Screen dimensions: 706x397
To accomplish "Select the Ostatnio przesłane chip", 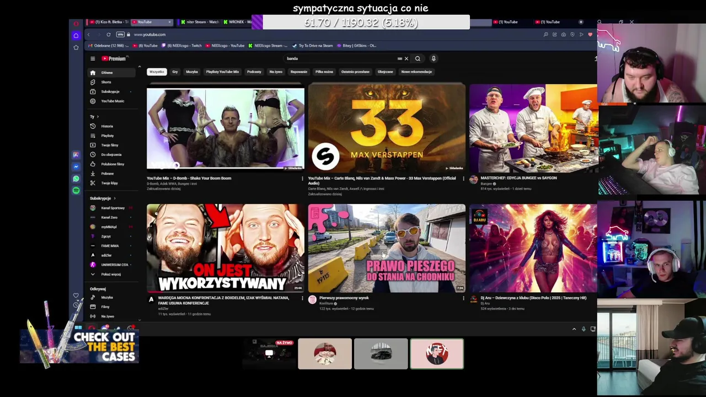I will 355,72.
